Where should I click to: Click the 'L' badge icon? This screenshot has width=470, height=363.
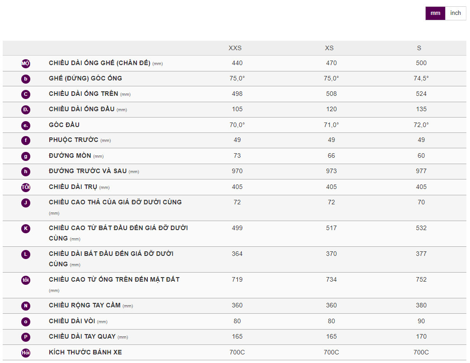point(26,255)
